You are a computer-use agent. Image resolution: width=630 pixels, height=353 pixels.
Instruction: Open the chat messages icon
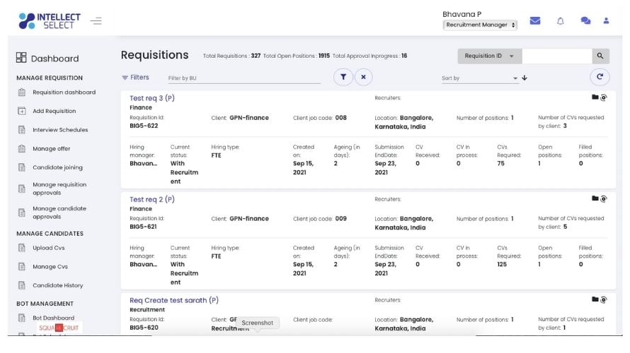585,20
